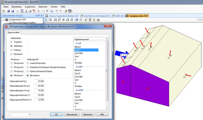Select the arrow pointer tool in view toolbar
This screenshot has height=120, width=203.
[46, 20]
